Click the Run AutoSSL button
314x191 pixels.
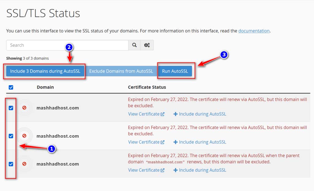(x=175, y=71)
